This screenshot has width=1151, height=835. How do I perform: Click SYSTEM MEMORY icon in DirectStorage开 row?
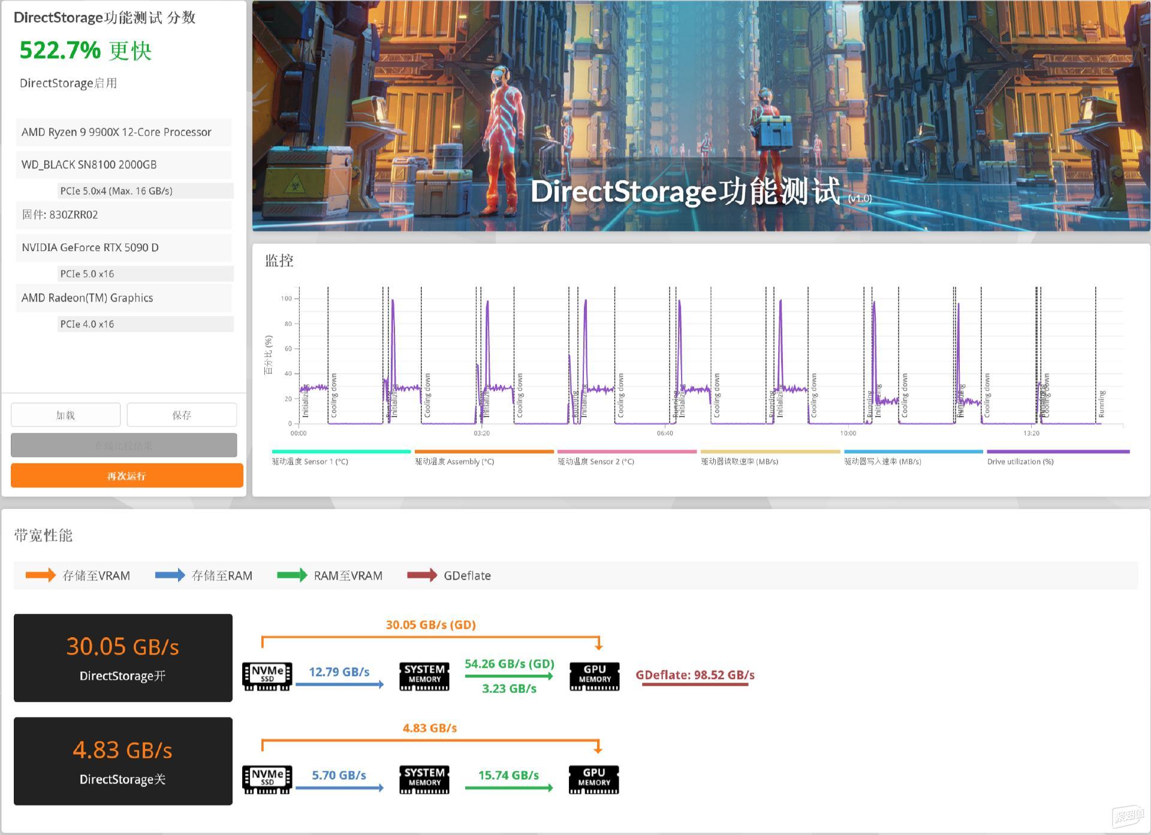coord(424,676)
